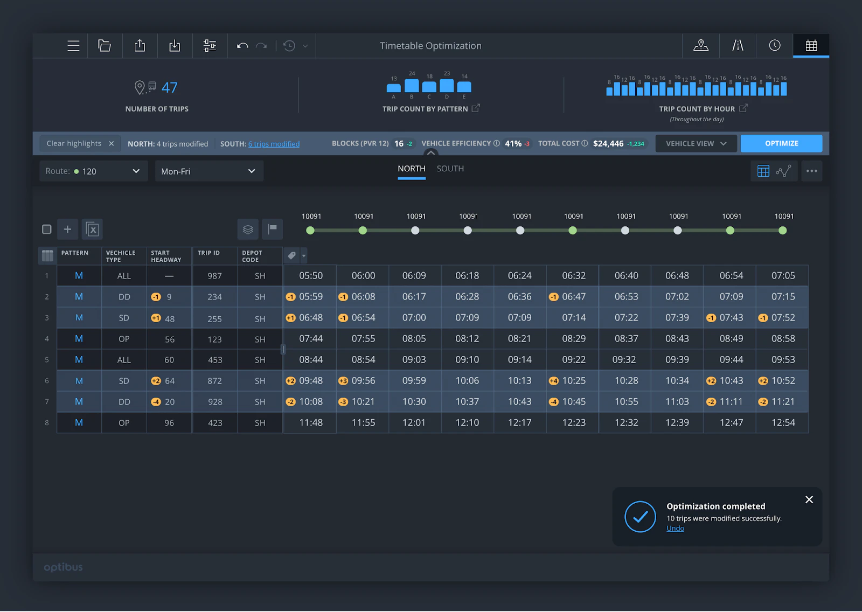This screenshot has width=862, height=612.
Task: Expand the Vehicle View dropdown
Action: pyautogui.click(x=696, y=143)
